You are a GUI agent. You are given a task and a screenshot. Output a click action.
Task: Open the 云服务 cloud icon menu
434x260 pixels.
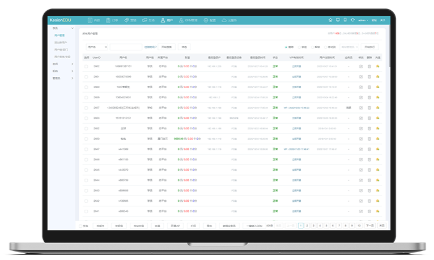tap(224, 20)
